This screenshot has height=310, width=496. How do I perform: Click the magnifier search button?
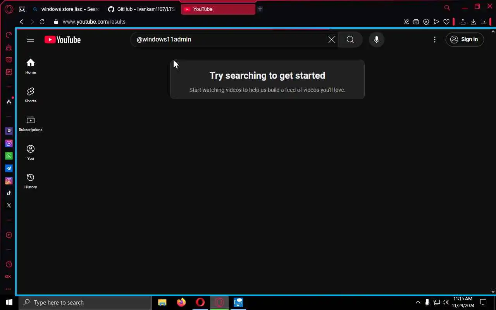[350, 40]
